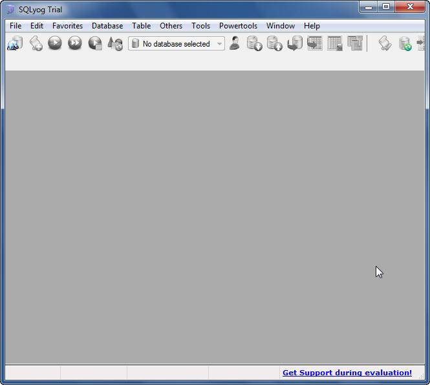
Task: Open the Tools menu
Action: (x=200, y=26)
